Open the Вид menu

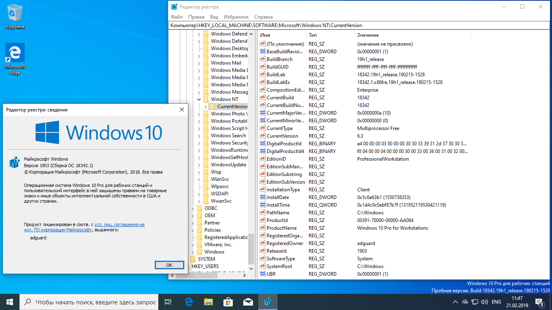tap(214, 17)
